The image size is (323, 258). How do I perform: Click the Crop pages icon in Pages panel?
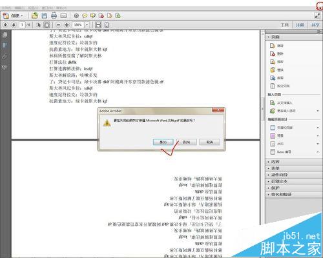click(x=273, y=78)
